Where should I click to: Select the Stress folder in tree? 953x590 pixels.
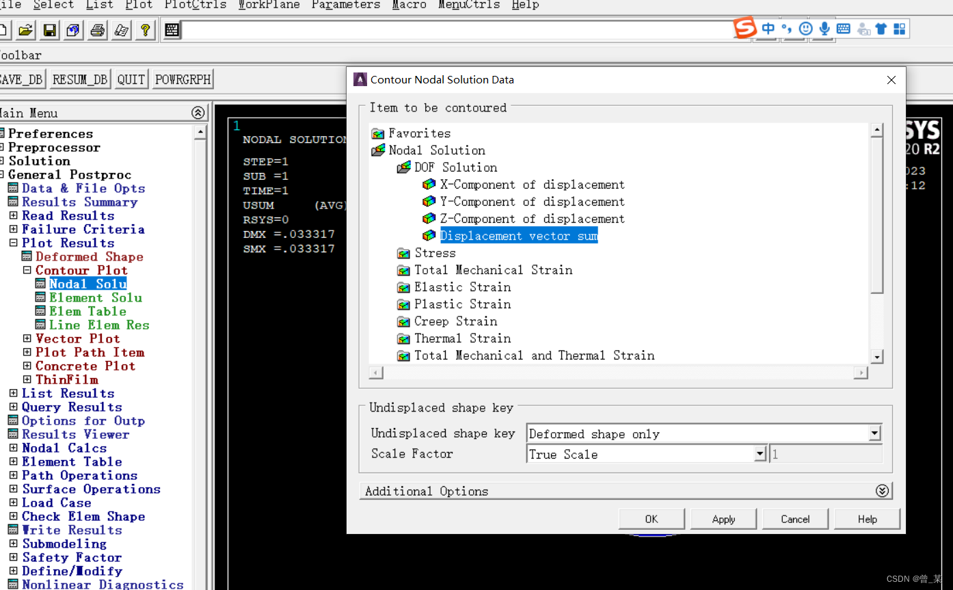434,253
